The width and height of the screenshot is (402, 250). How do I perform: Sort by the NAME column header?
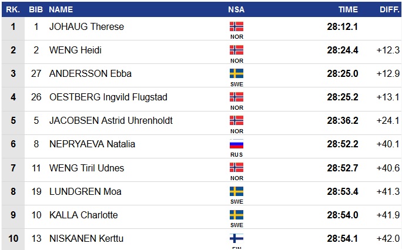61,9
